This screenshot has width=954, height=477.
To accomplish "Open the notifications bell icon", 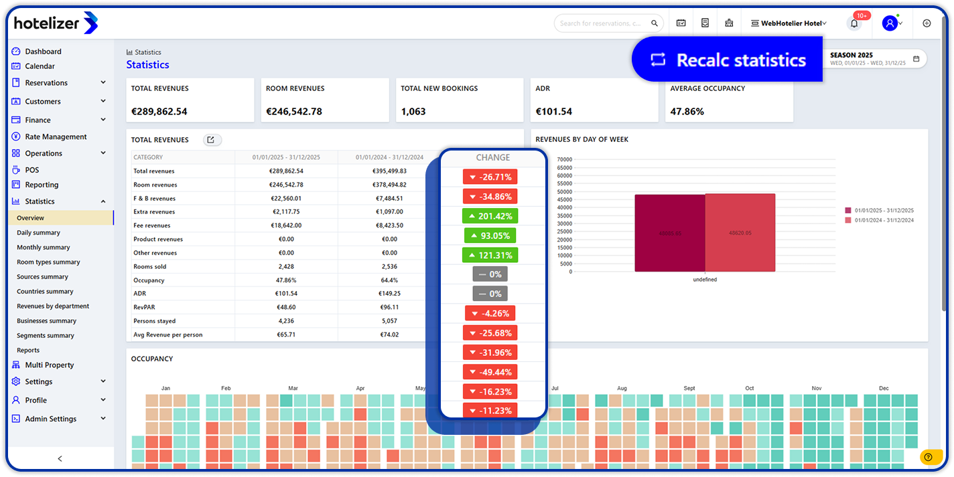I will [854, 23].
